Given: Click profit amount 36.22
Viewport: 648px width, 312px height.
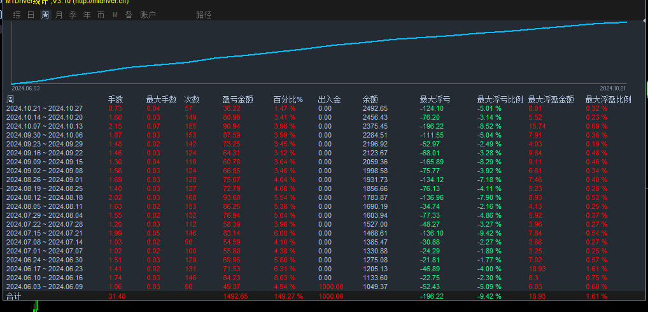Looking at the screenshot, I should (x=232, y=109).
